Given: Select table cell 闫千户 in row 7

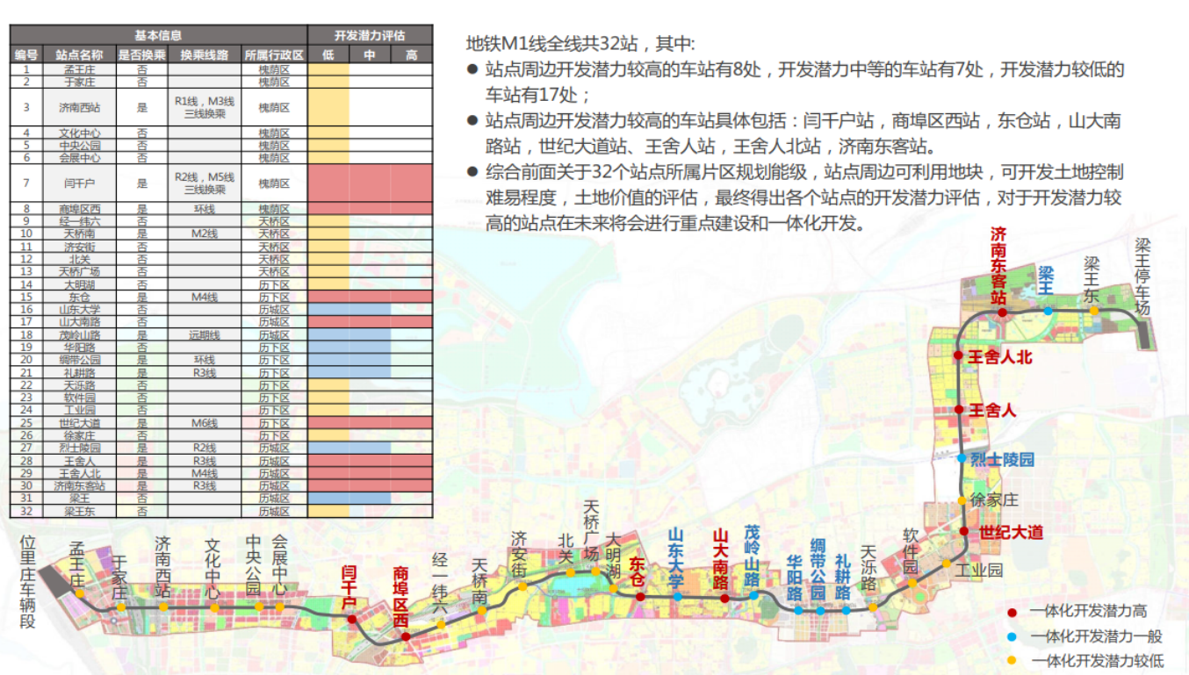Looking at the screenshot, I should coord(79,183).
